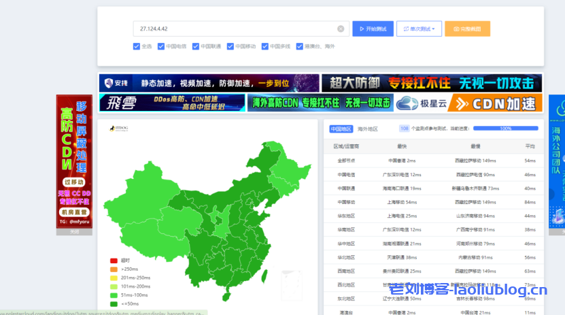Viewport: 565px width, 315px height.
Task: Click the 新疆乌鲁木齐联通 73ms cell
Action: tap(475, 188)
